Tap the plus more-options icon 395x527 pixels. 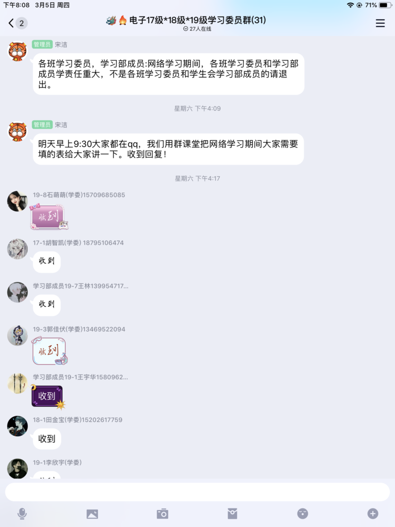[x=372, y=513]
